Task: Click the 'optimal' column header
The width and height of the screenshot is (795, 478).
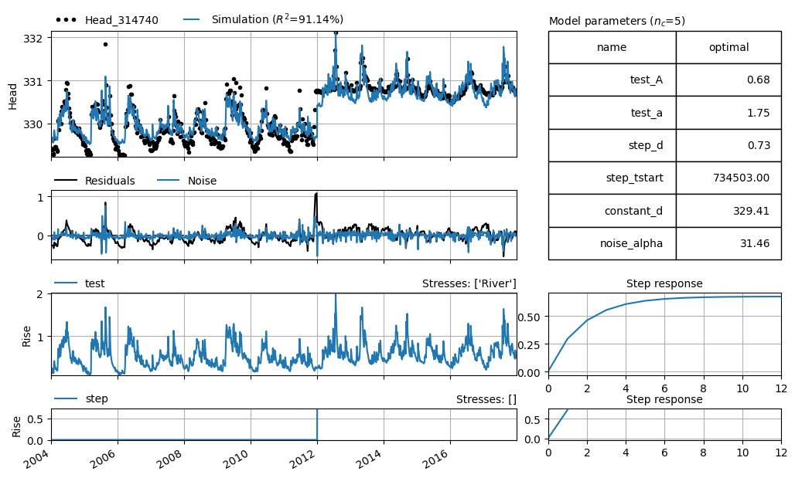Action: [728, 47]
